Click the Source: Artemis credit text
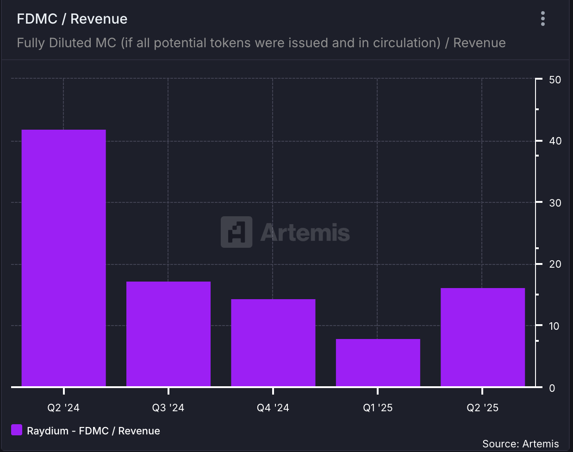Image resolution: width=573 pixels, height=452 pixels. pos(521,444)
